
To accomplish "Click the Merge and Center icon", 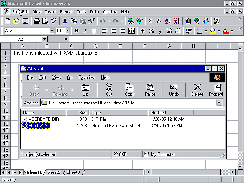I will [x=132, y=30].
